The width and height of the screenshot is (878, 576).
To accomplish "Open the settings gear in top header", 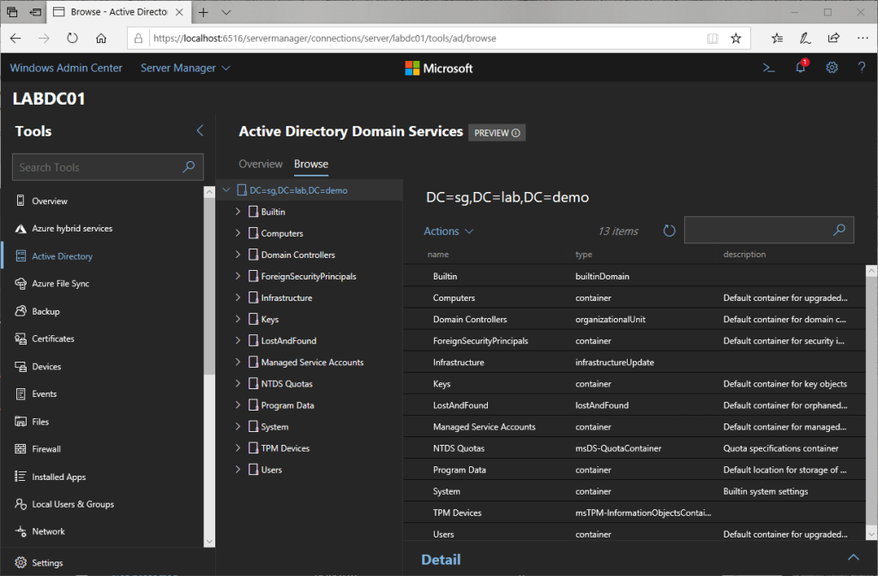I will (831, 69).
